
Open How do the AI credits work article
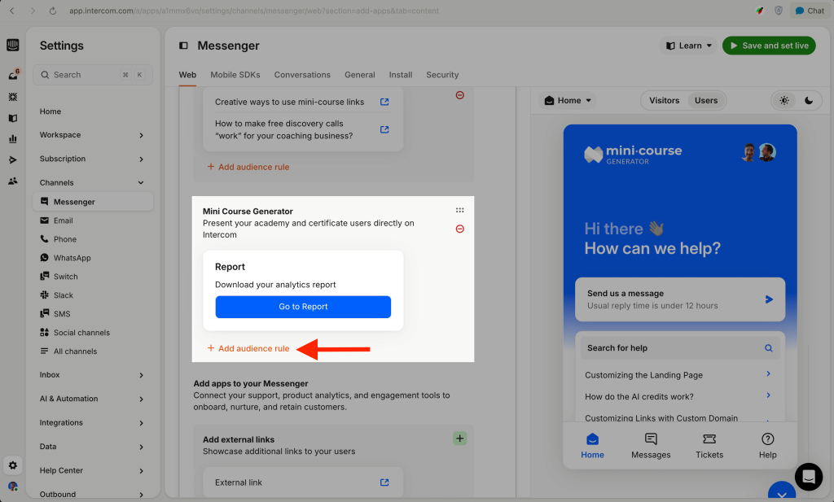pos(678,396)
